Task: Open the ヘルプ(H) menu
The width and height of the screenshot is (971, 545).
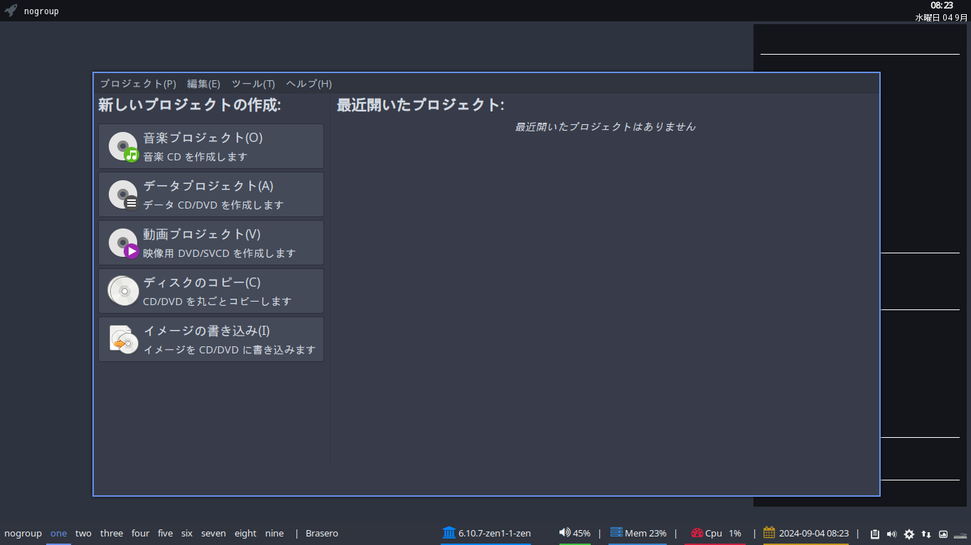Action: (307, 83)
